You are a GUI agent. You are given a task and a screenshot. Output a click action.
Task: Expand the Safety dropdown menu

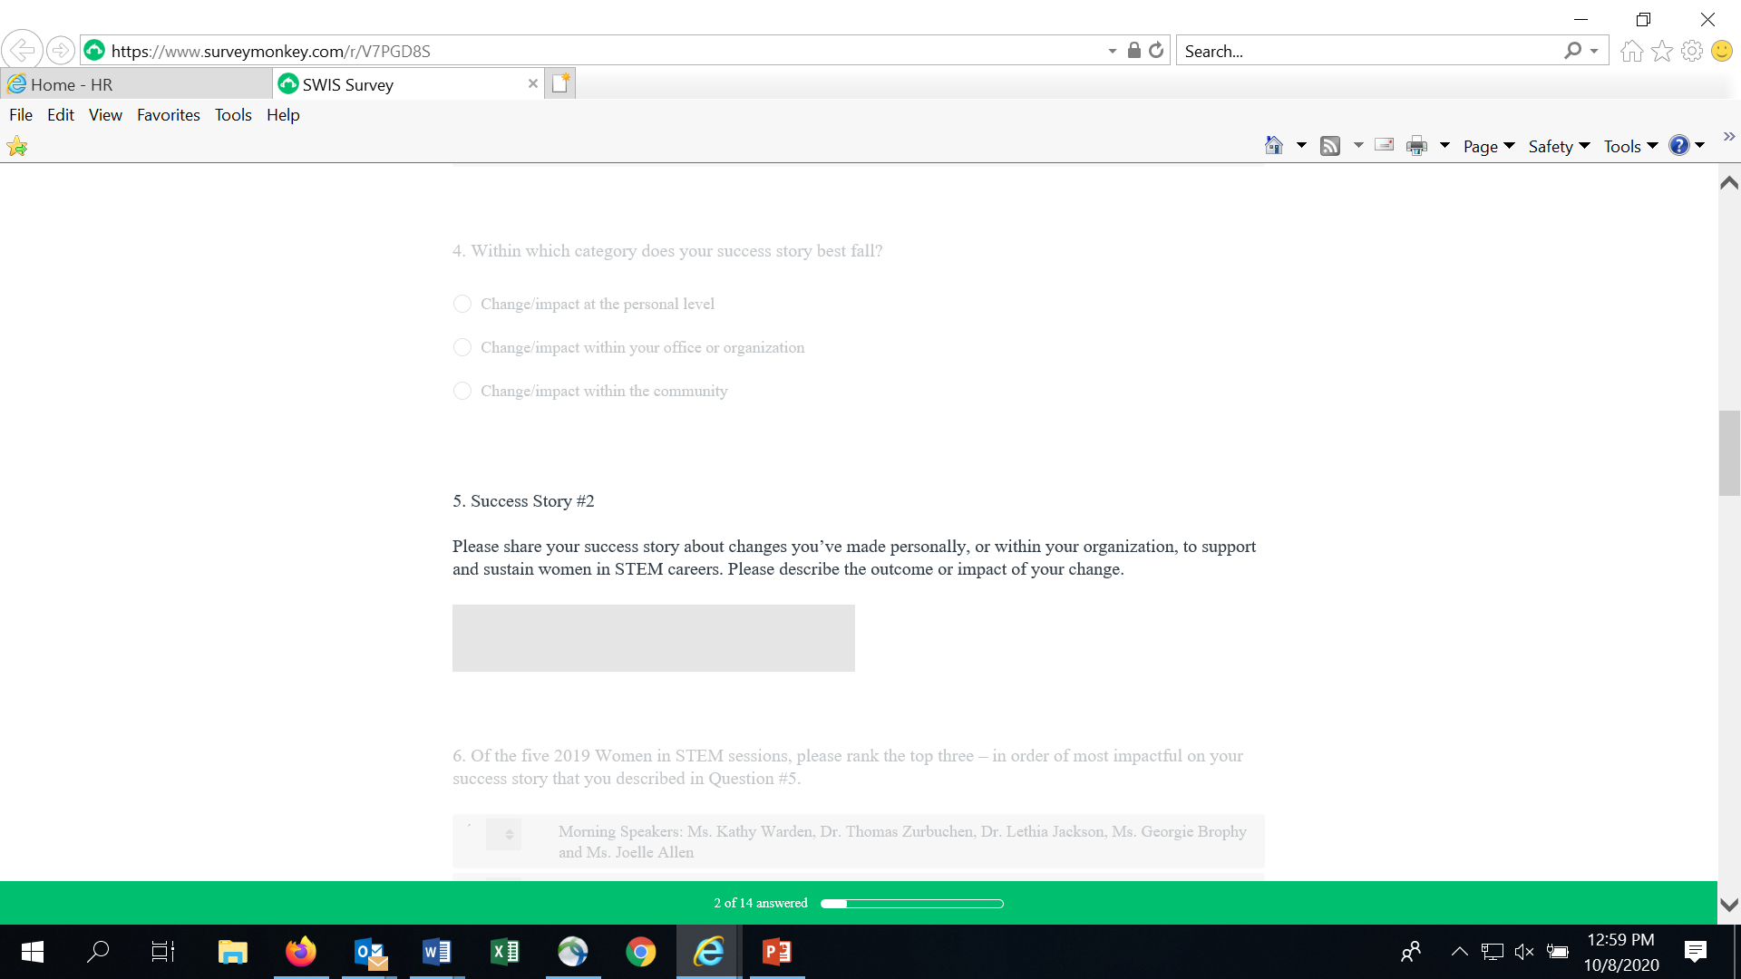pyautogui.click(x=1559, y=146)
